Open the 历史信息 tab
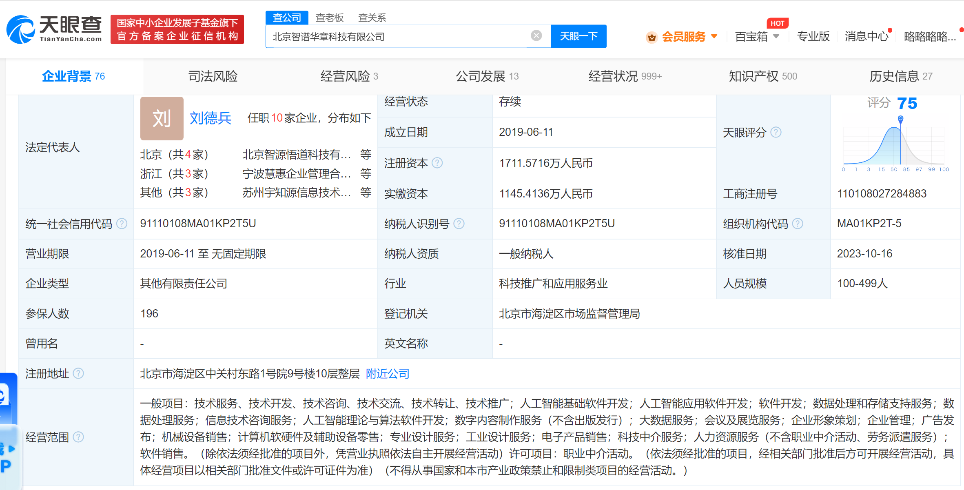 point(901,76)
